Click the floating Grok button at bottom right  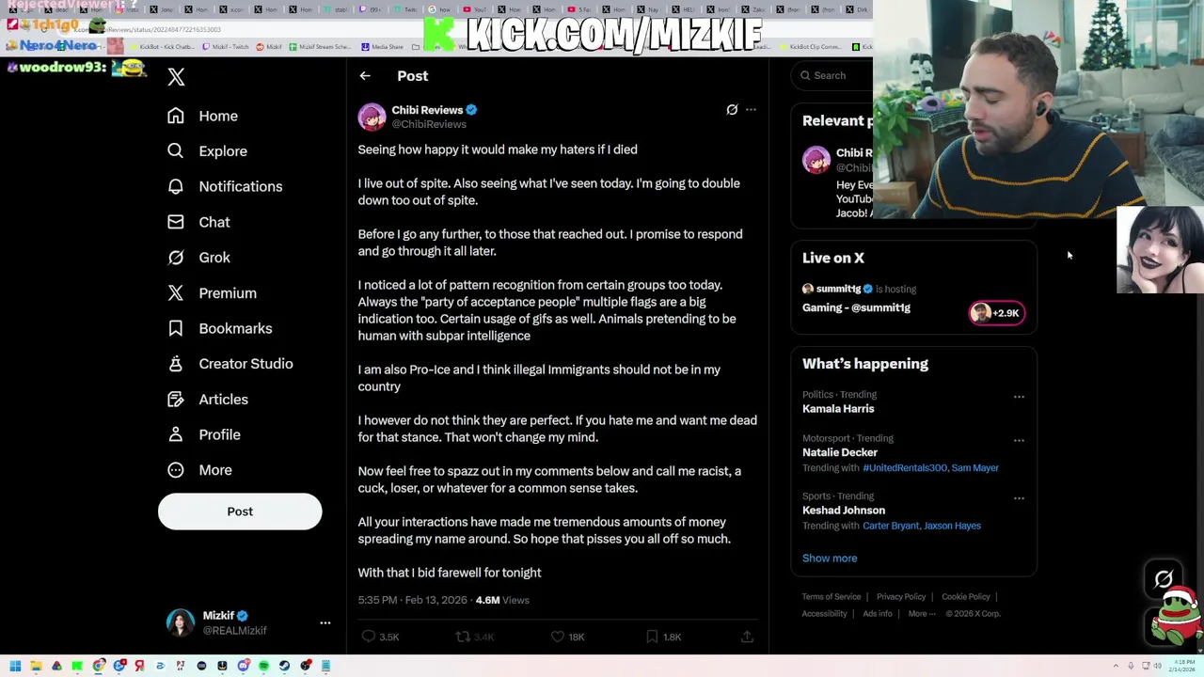point(1164,579)
